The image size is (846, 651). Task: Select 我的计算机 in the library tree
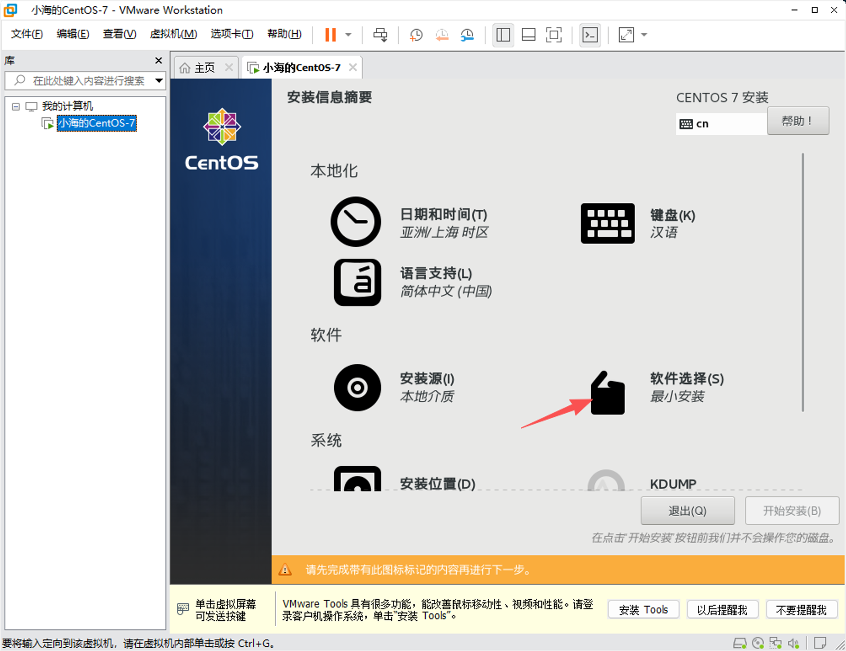pyautogui.click(x=68, y=106)
